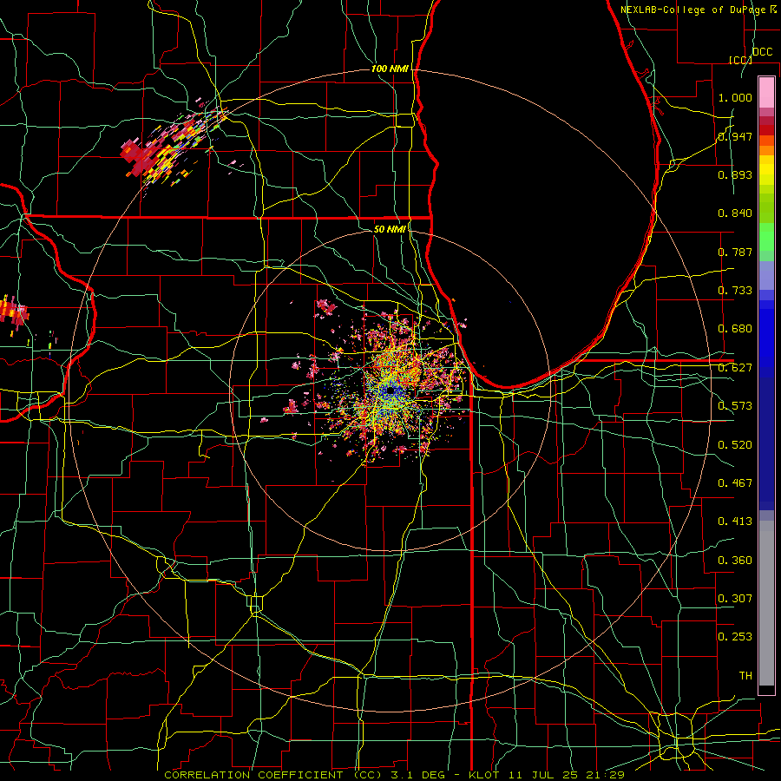This screenshot has width=781, height=781.
Task: Click the '100 NMI' range ring label
Action: 390,69
